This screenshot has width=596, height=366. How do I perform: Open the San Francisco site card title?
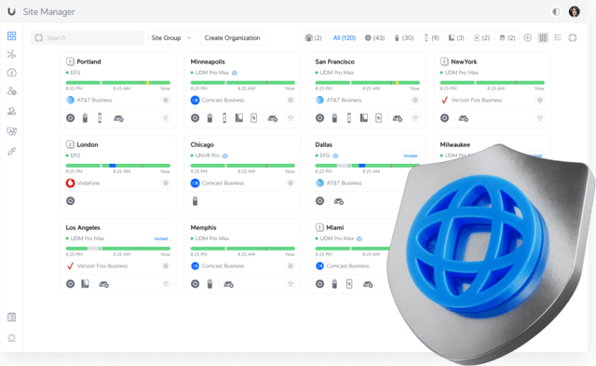(x=335, y=61)
